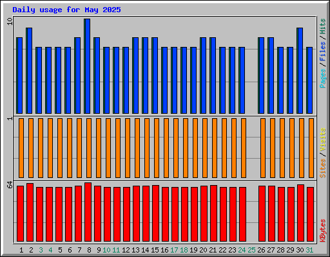Select the red KBytes bar for day 16
This screenshot has width=330, height=257.
click(165, 214)
